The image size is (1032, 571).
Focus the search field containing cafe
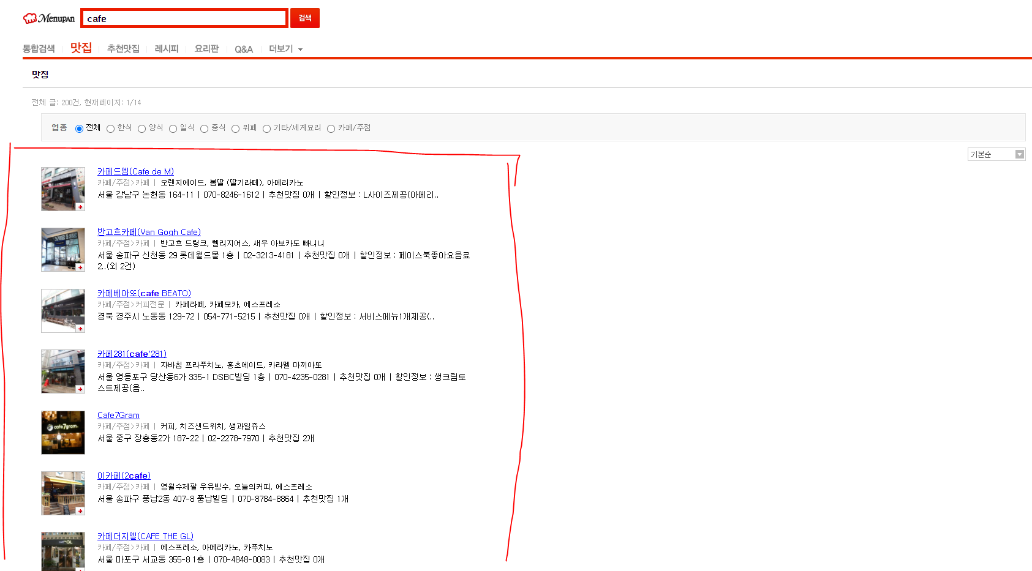pyautogui.click(x=184, y=18)
